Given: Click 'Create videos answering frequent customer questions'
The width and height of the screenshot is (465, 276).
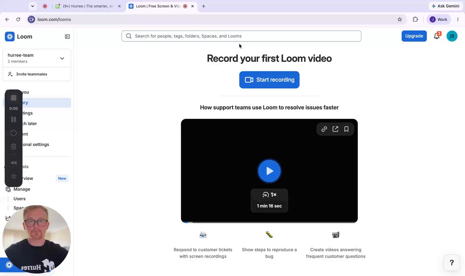Looking at the screenshot, I should point(336,253).
